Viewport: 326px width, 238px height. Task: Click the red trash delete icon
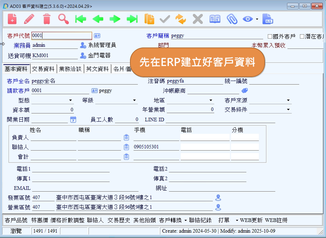pos(47,19)
